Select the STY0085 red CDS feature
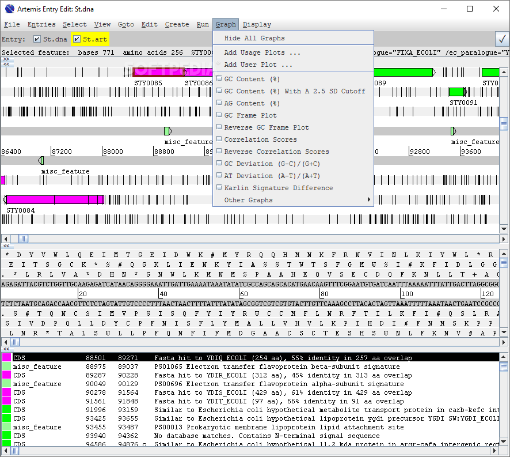The height and width of the screenshot is (457, 510). (159, 72)
